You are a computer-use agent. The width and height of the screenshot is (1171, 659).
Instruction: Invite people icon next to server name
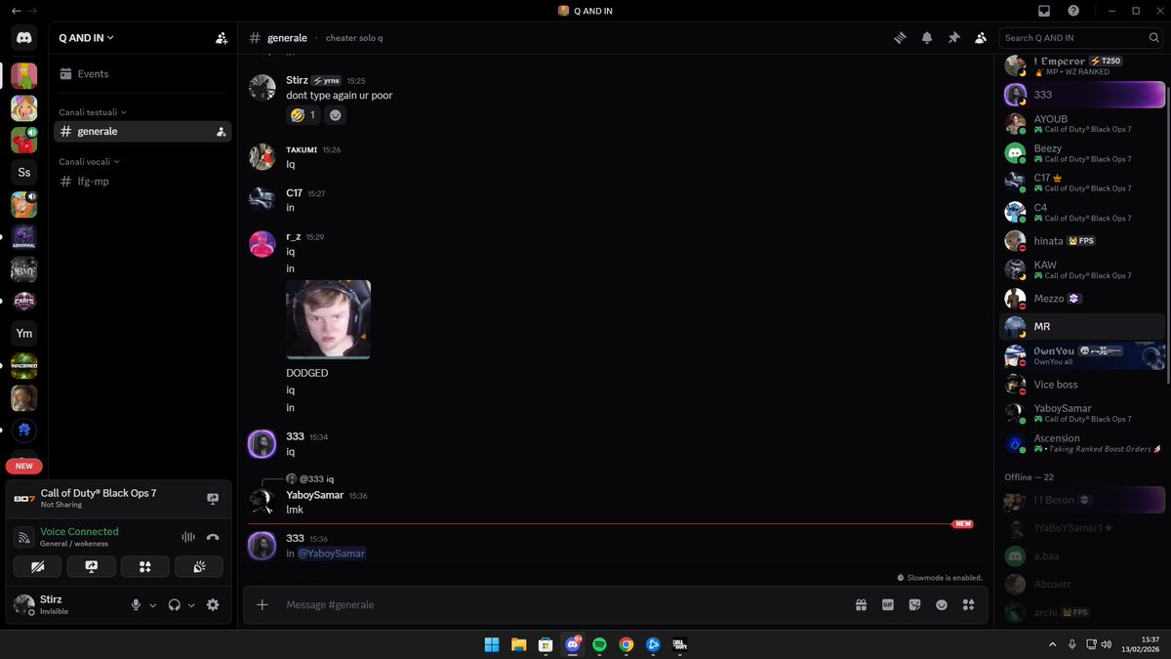(222, 38)
